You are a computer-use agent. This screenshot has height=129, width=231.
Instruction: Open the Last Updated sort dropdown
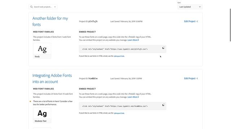(x=190, y=7)
